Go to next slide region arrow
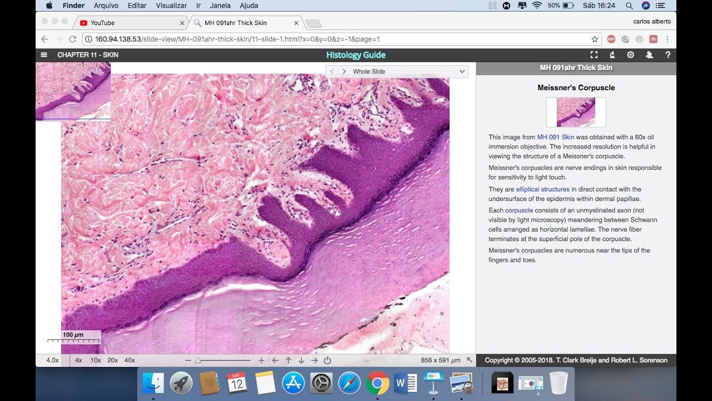This screenshot has width=712, height=401. tap(344, 71)
